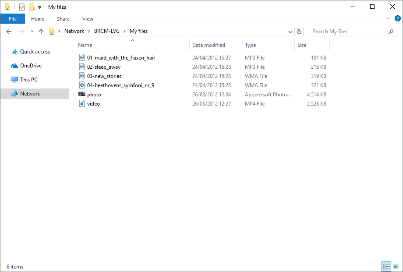Image resolution: width=403 pixels, height=272 pixels.
Task: Click the address bar network location icon
Action: [x=52, y=31]
